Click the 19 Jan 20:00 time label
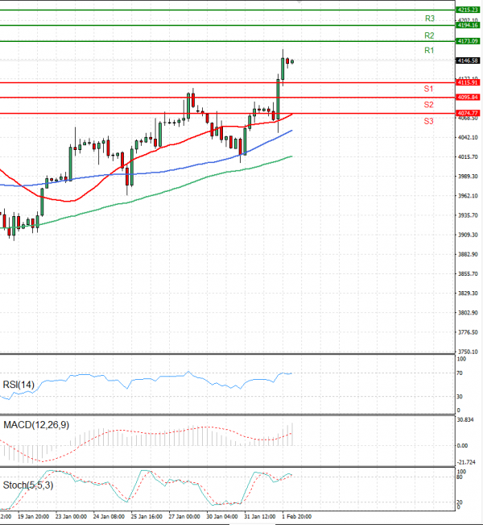 pyautogui.click(x=33, y=517)
